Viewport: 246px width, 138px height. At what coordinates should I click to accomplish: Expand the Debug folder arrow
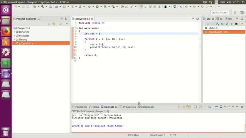point(15,39)
